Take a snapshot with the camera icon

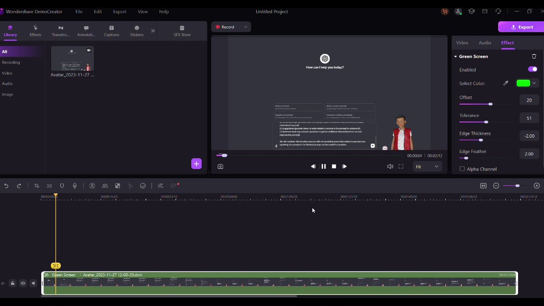220,166
